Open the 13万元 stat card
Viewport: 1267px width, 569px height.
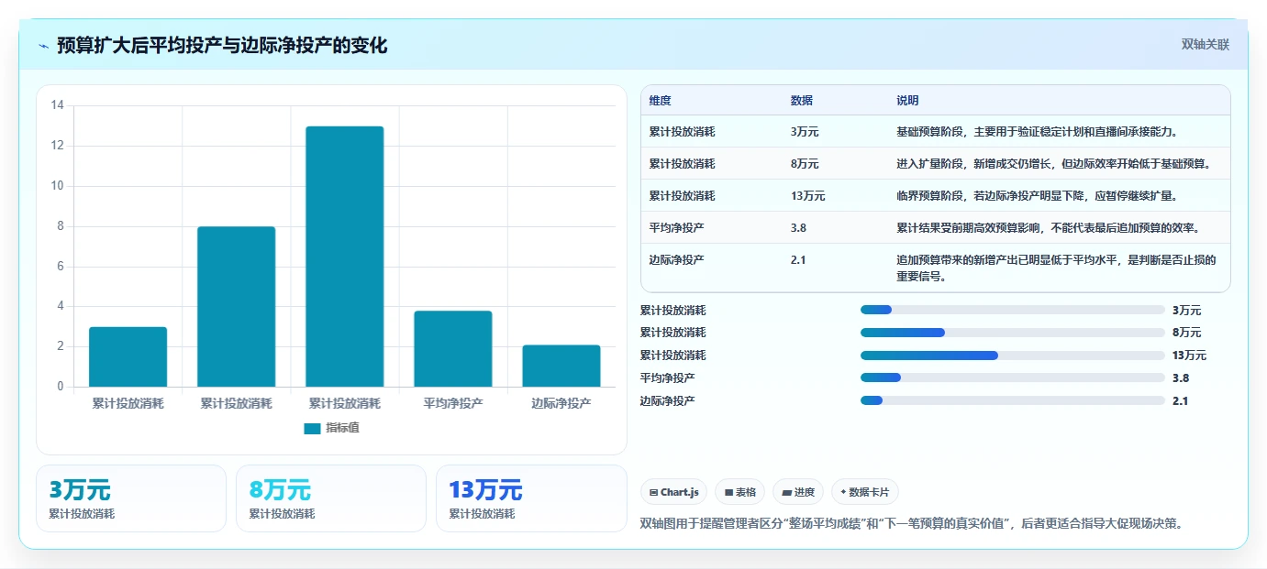tap(531, 498)
